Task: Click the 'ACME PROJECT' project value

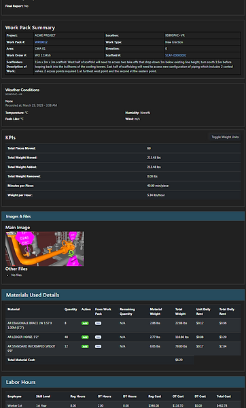Action: (x=45, y=35)
